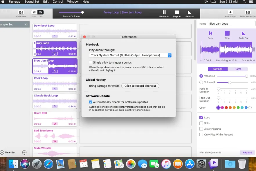The width and height of the screenshot is (256, 171).
Task: Switch to Grid view
Action: click(x=34, y=12)
